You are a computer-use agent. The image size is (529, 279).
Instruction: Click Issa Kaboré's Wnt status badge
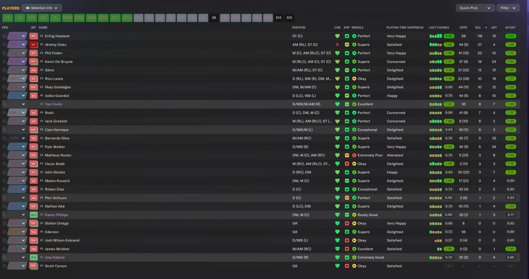click(33, 257)
